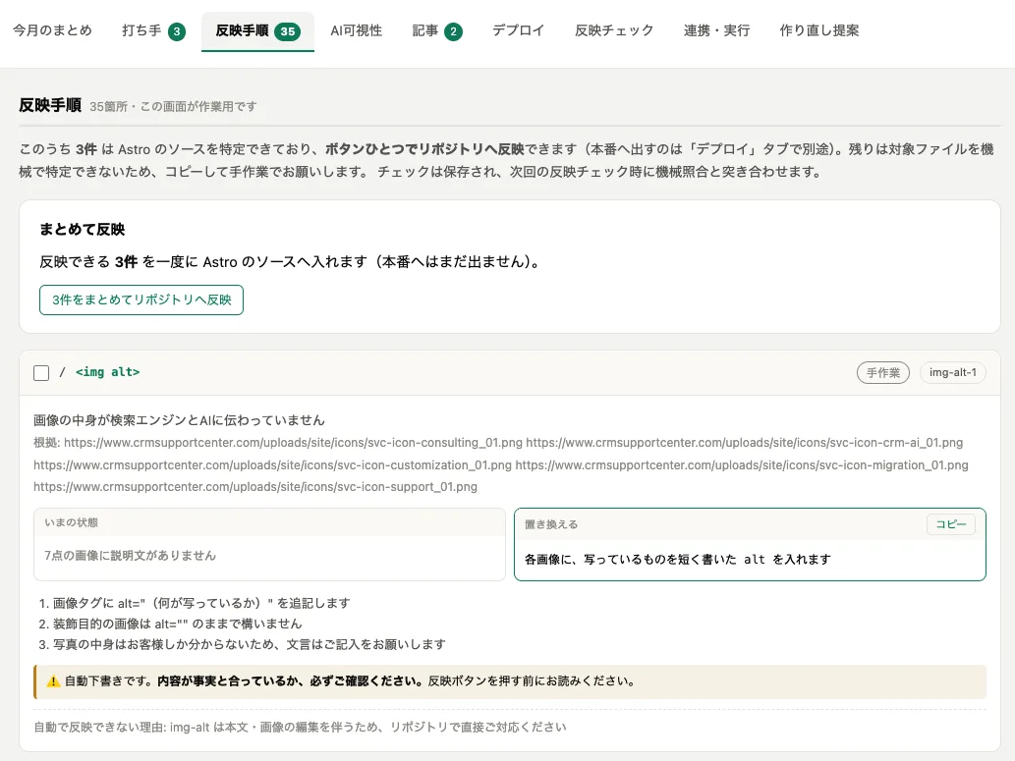Click the コピー button in 置き換える box
The height and width of the screenshot is (761, 1015).
[x=950, y=524]
